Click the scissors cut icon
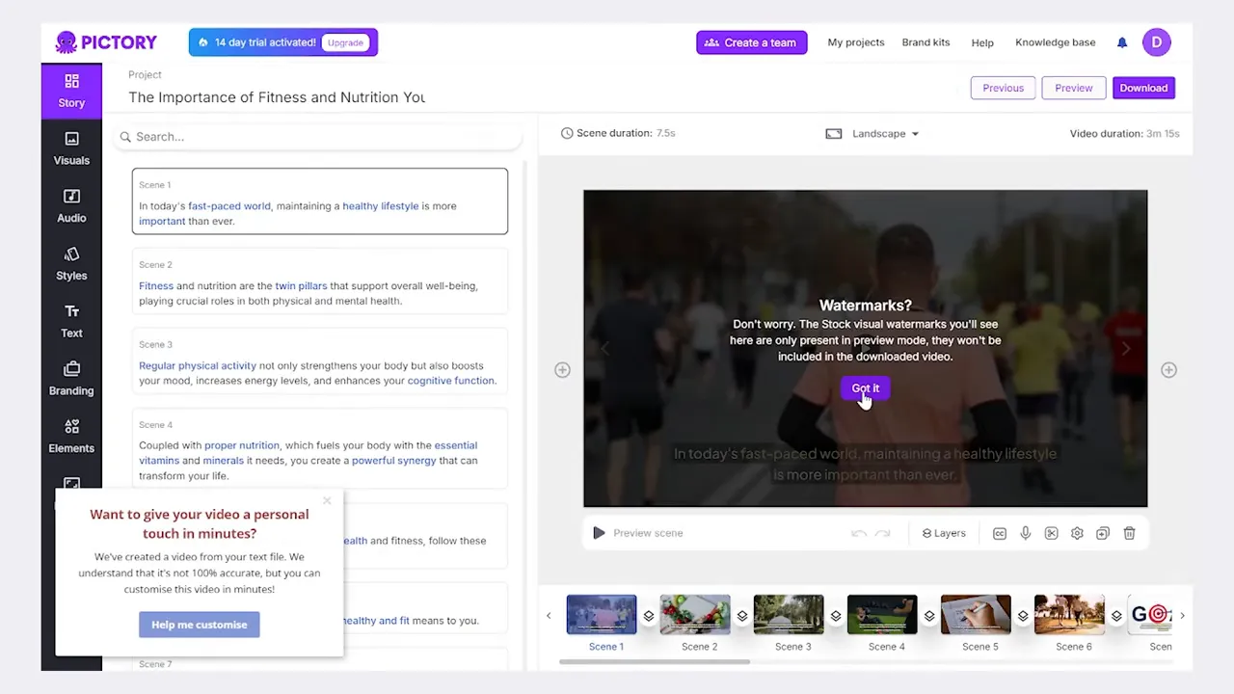This screenshot has height=694, width=1234. click(1052, 533)
